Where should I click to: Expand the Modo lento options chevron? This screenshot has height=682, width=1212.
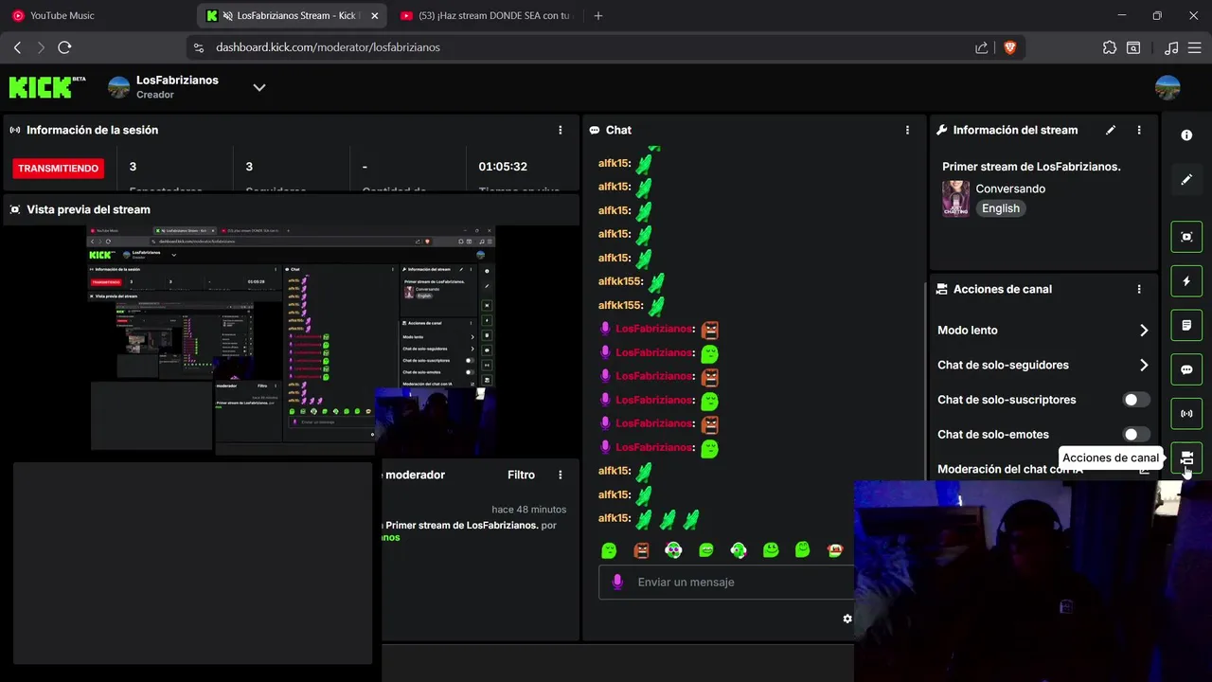(x=1144, y=331)
